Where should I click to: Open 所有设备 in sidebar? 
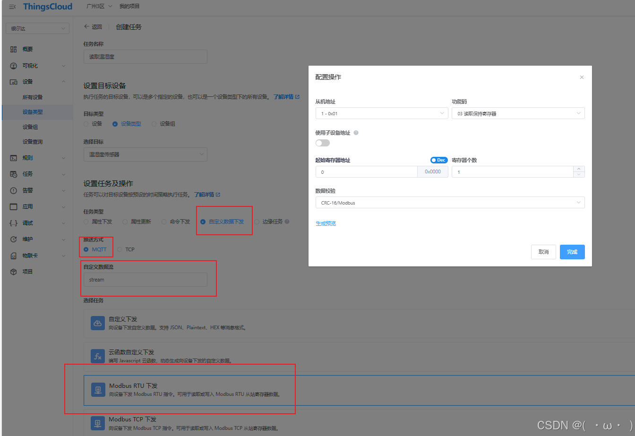point(33,97)
